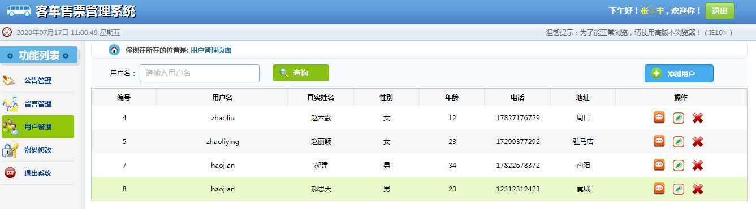Click the 用户管理 sidebar icon

10,127
